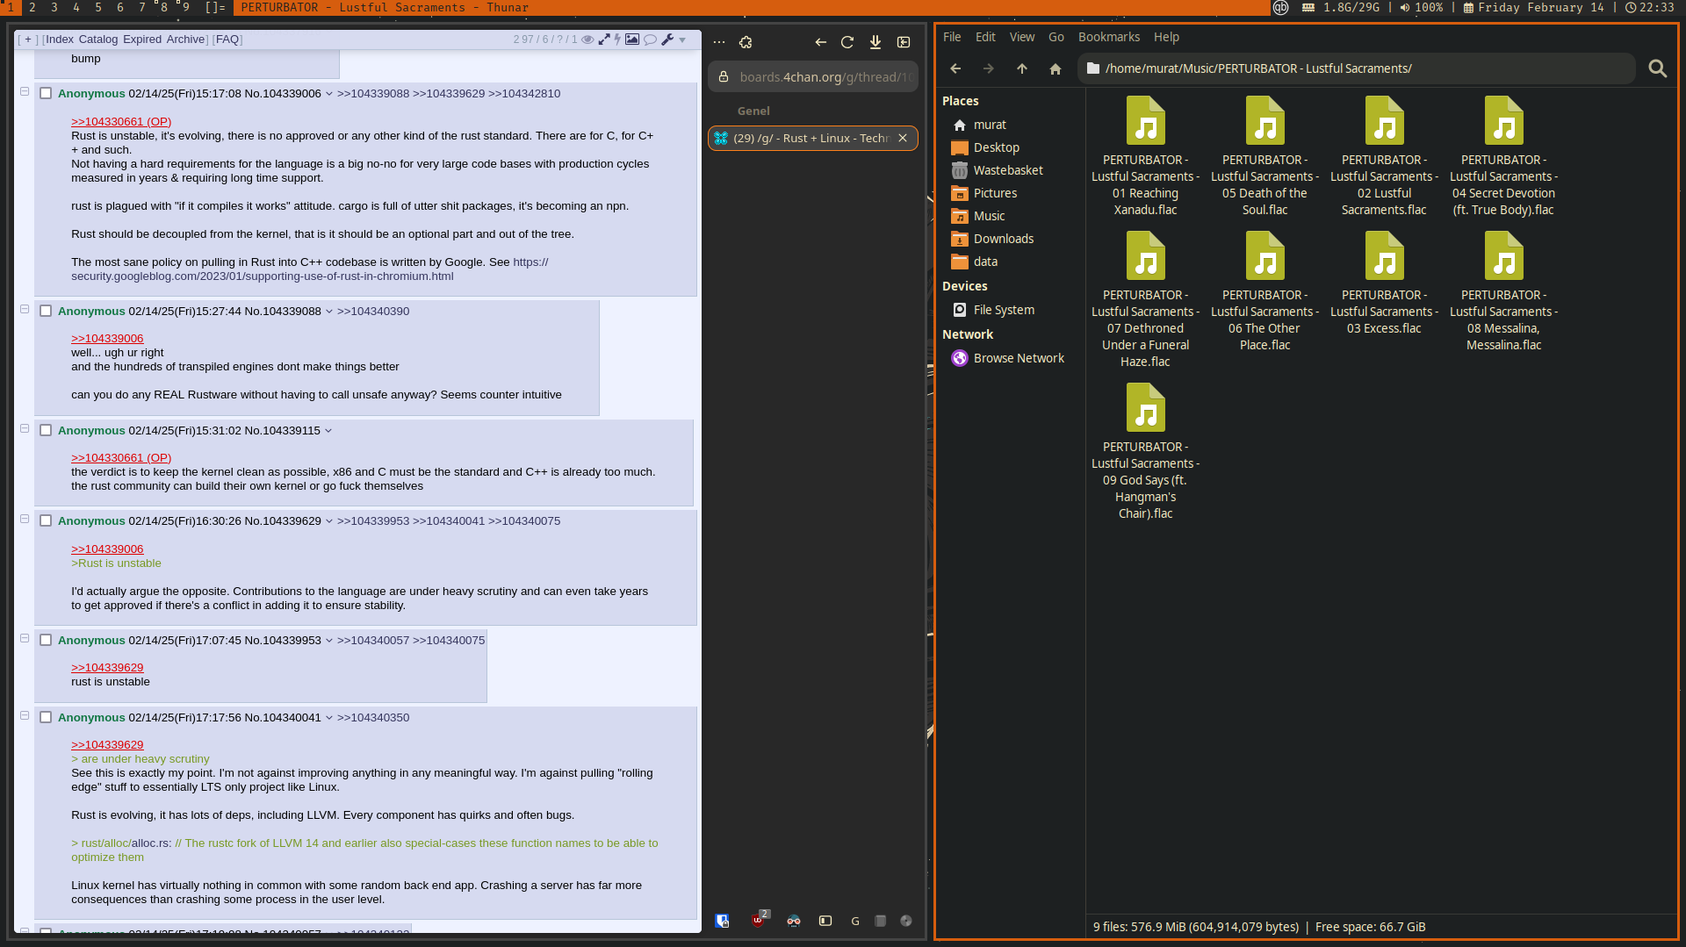Viewport: 1686px width, 947px height.
Task: Open Thunar Help menu
Action: click(x=1166, y=37)
